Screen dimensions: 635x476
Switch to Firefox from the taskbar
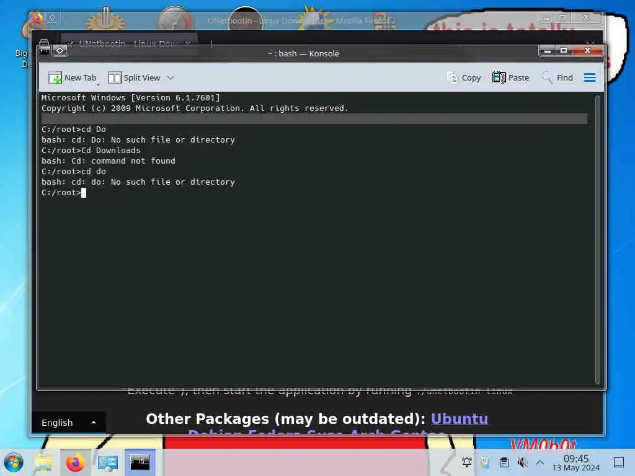[75, 462]
